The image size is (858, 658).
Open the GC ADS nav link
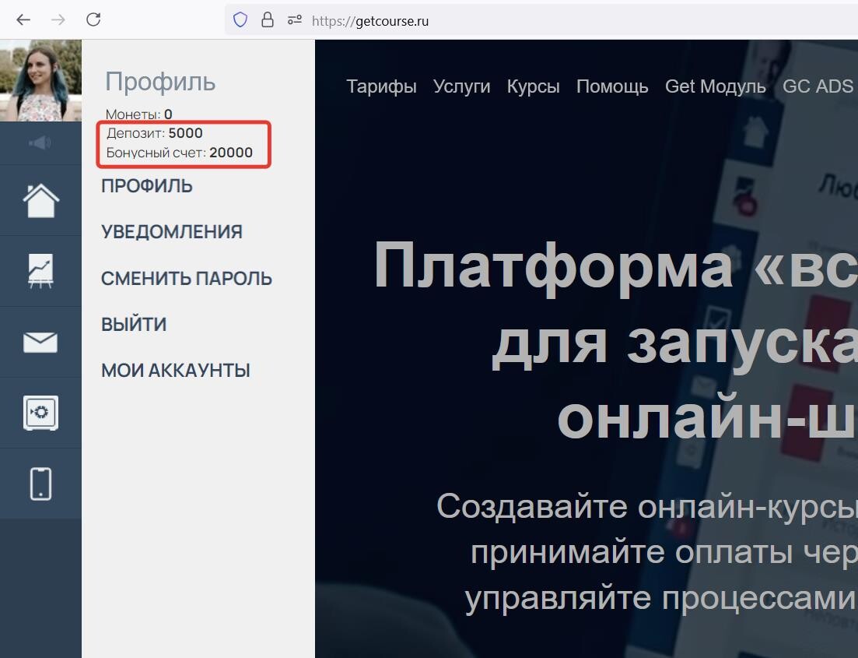[x=818, y=86]
